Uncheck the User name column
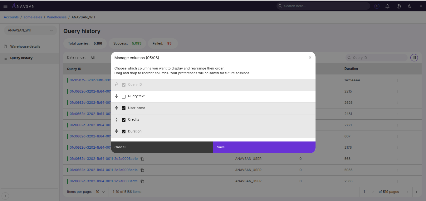The image size is (426, 201). click(x=124, y=108)
